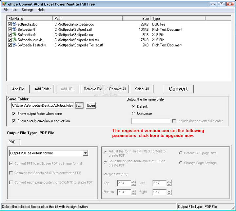This screenshot has width=236, height=211.
Task: Tick Include the converted file order
Action: [174, 121]
